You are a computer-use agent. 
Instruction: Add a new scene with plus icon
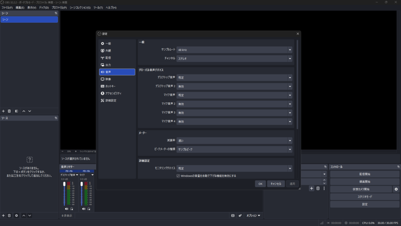tap(3, 111)
